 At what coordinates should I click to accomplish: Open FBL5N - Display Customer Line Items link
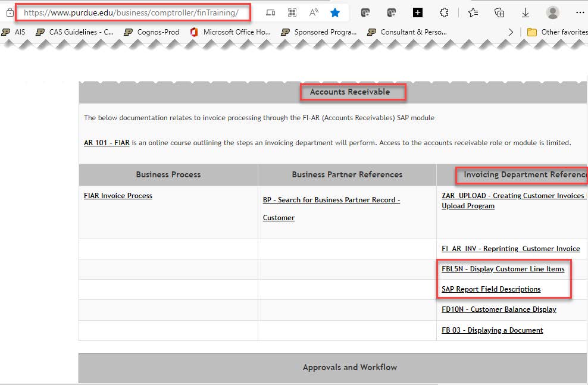[503, 269]
